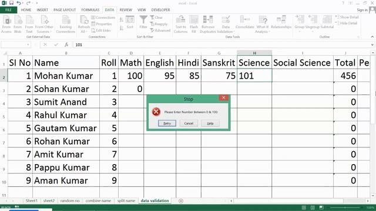Open Advanced filter options
This screenshot has width=376, height=211.
tap(160, 30)
